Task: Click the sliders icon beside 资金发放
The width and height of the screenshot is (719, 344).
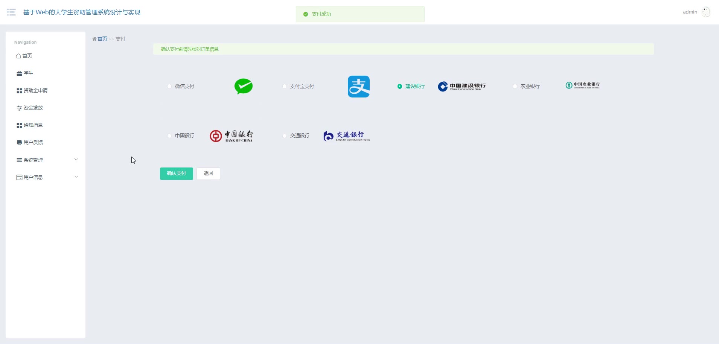Action: coord(19,108)
